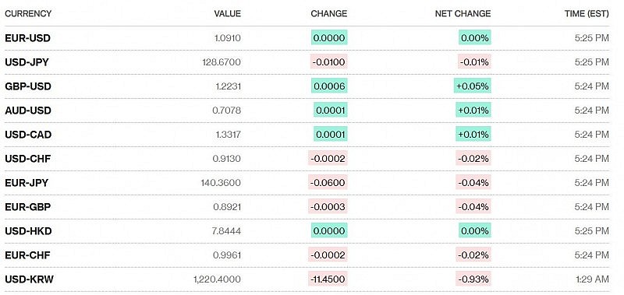Select the EUR-JPY pair link
This screenshot has width=624, height=295.
(x=27, y=183)
